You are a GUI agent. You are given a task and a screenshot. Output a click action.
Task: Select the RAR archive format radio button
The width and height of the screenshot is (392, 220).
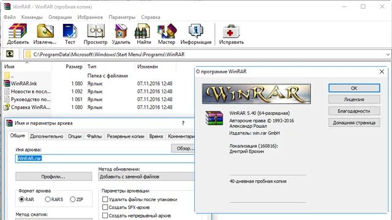tap(21, 199)
